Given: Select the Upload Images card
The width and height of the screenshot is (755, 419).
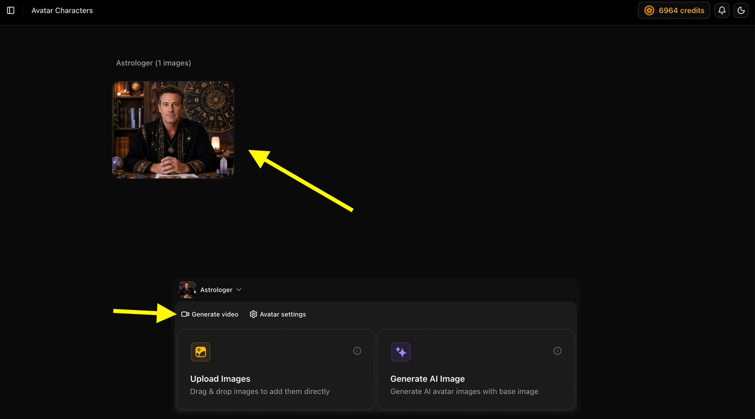Looking at the screenshot, I should 276,369.
